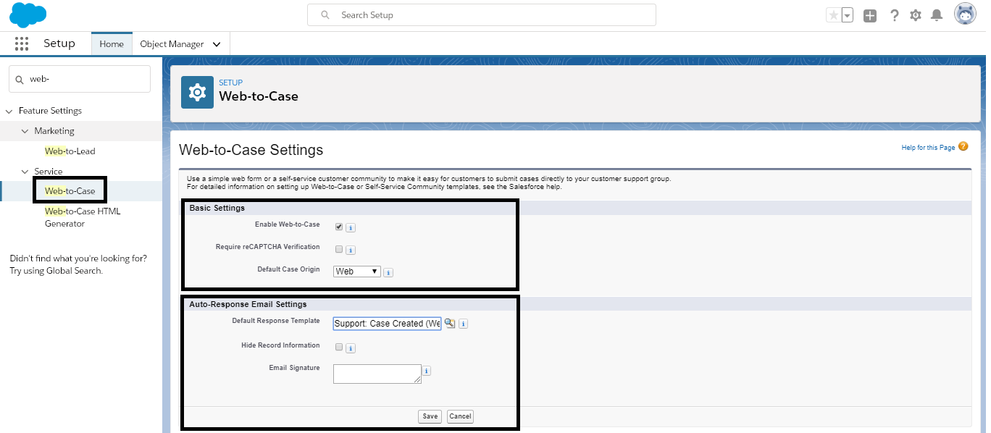The width and height of the screenshot is (991, 433).
Task: Click the global actions plus icon
Action: point(870,15)
